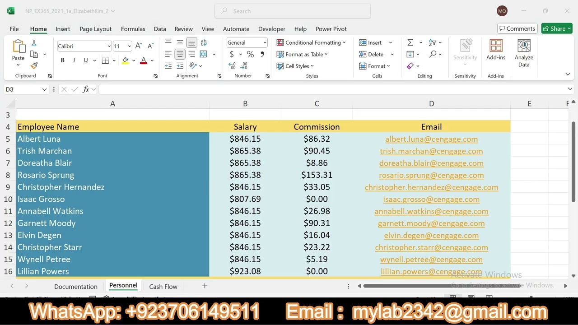This screenshot has height=325, width=578.
Task: Expand Format as Table menu
Action: (x=302, y=54)
